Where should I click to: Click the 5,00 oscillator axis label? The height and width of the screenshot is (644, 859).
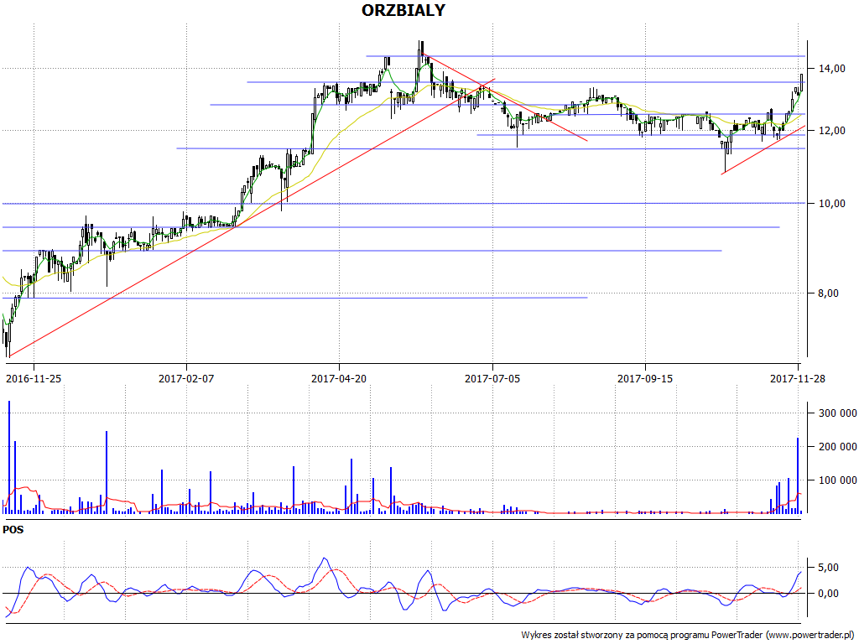(x=828, y=568)
